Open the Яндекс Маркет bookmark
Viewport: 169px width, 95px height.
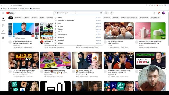pos(12,9)
